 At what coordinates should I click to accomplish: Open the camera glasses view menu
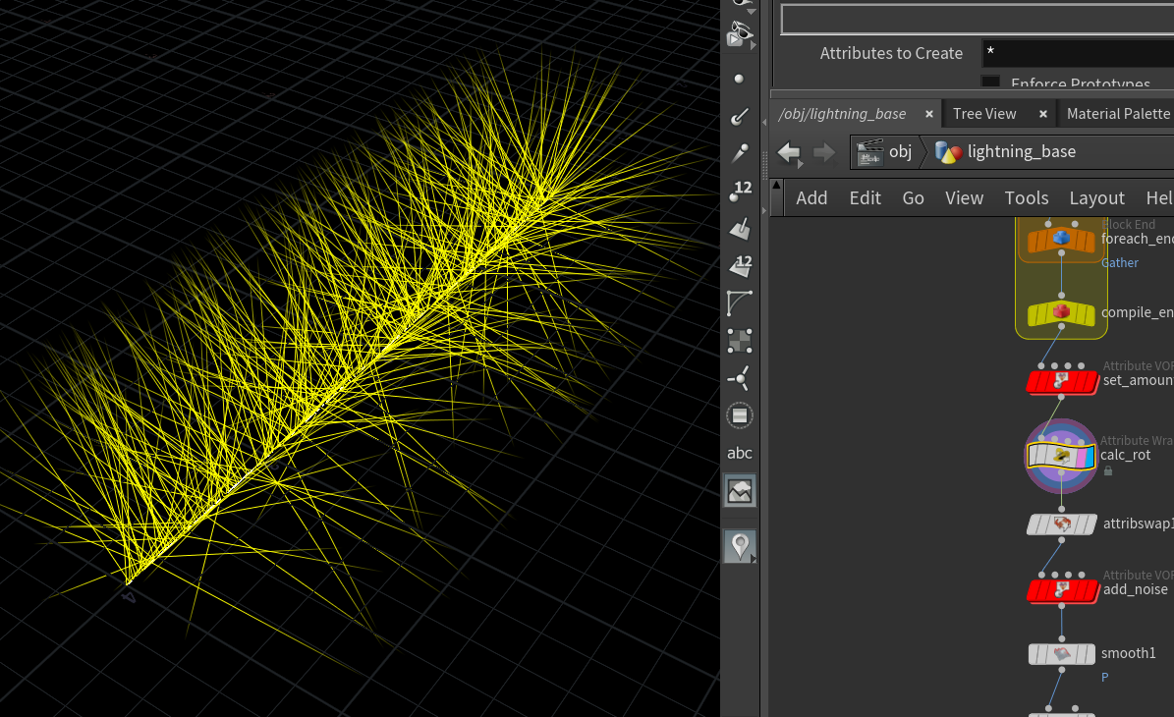(x=740, y=34)
